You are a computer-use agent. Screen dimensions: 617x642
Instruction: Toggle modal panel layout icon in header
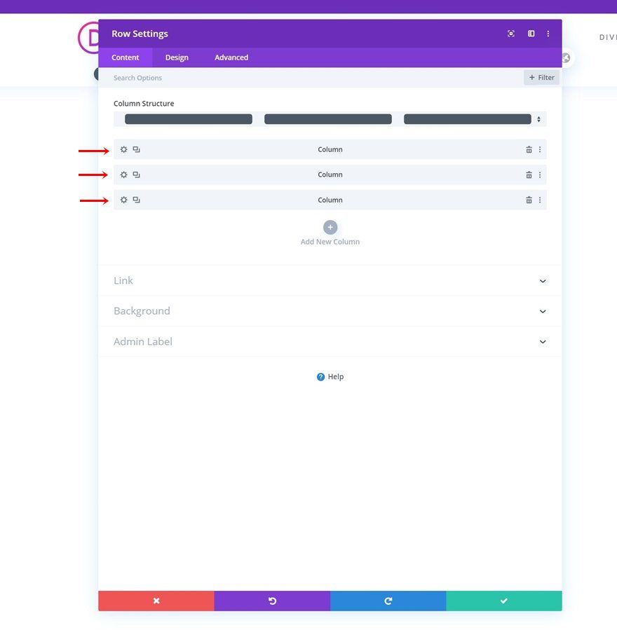[x=531, y=33]
